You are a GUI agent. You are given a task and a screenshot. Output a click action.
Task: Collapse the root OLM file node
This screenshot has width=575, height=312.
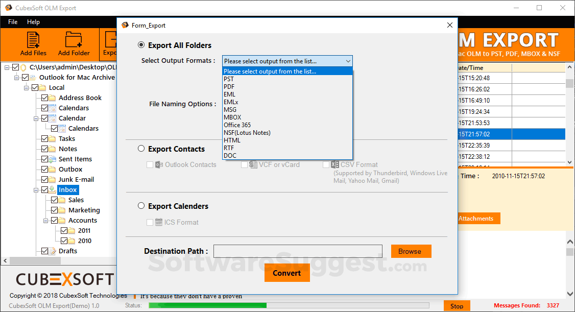[7, 67]
